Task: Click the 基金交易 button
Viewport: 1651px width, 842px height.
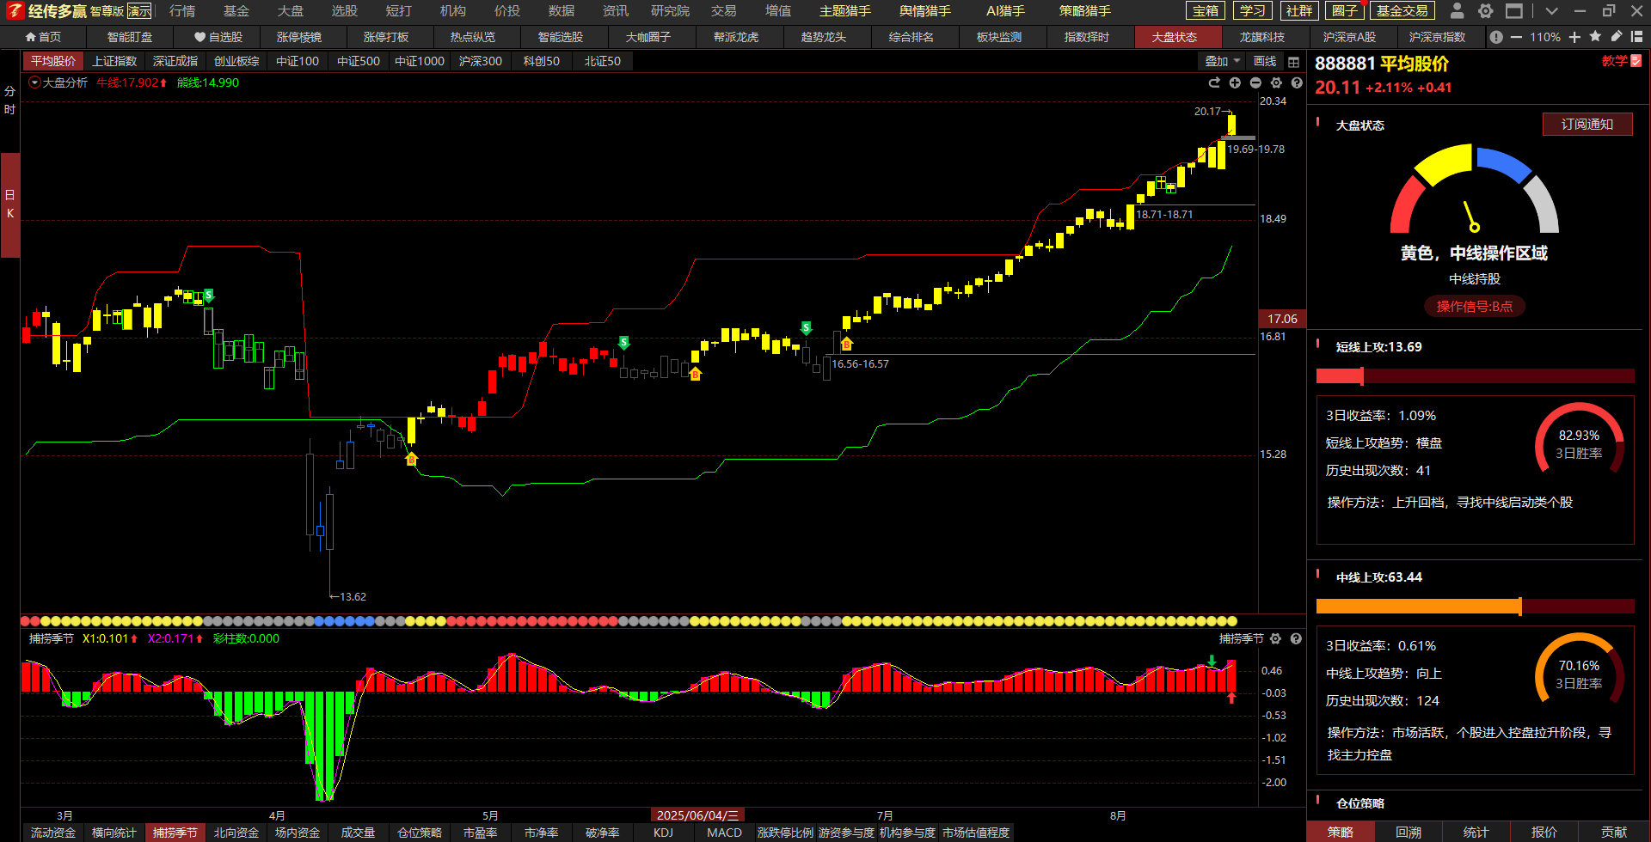Action: [1402, 11]
